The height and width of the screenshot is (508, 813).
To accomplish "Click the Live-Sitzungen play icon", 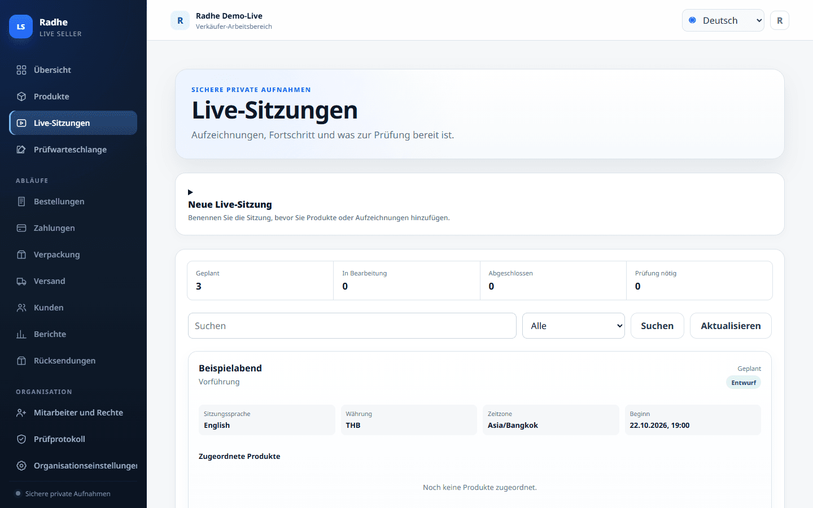I will [x=21, y=123].
